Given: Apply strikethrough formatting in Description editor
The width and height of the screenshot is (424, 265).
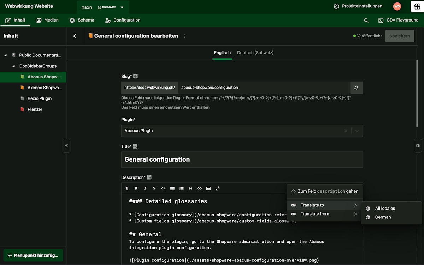Looking at the screenshot, I should coord(154,188).
